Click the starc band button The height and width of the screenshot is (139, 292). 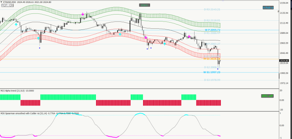pos(145,5)
